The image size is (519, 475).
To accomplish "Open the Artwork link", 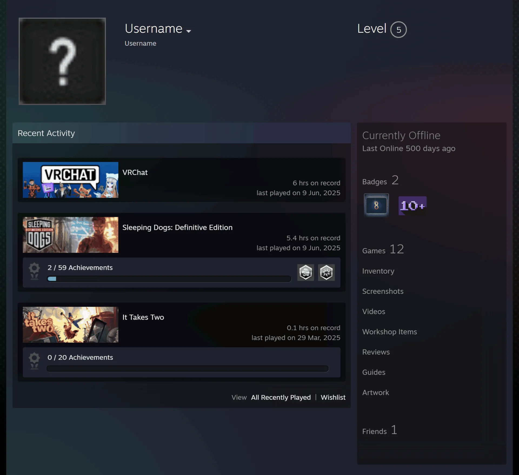I will point(375,393).
